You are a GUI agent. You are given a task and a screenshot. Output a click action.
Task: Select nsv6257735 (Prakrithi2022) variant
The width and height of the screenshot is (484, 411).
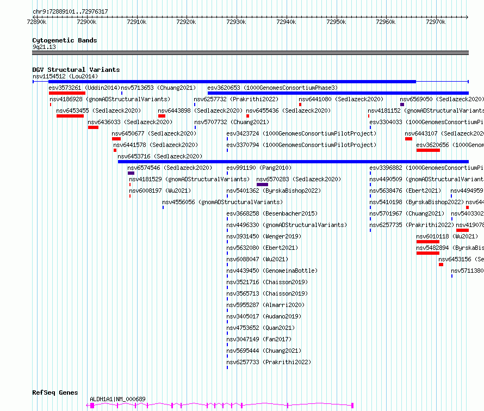(412, 225)
